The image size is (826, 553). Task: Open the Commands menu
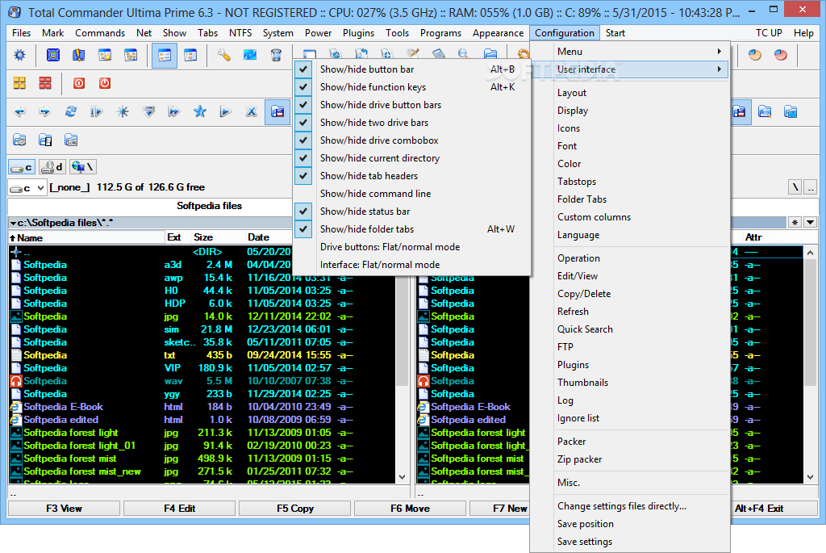100,32
